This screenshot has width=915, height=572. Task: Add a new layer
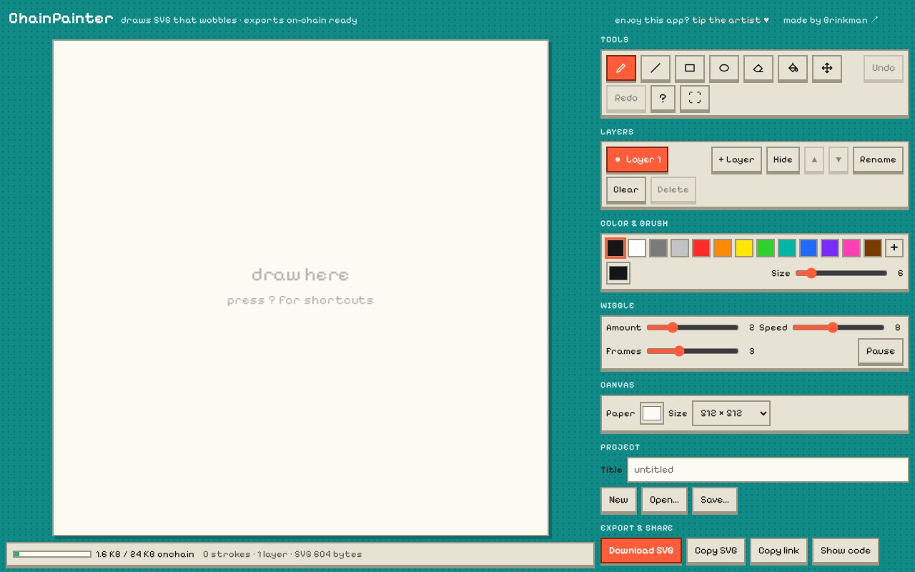(x=736, y=159)
